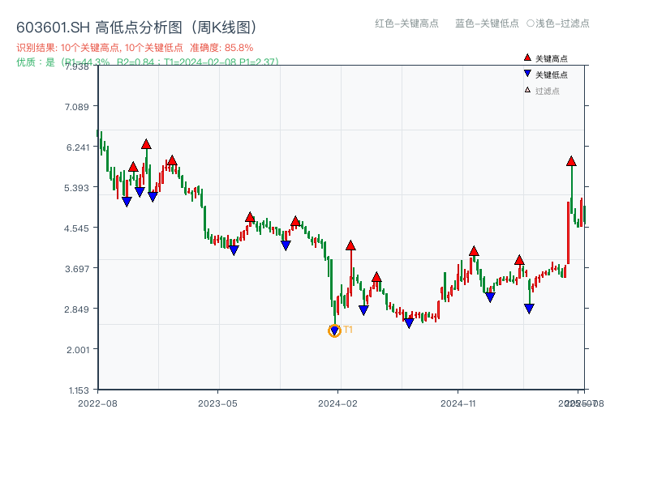The width and height of the screenshot is (649, 486).
Task: Click the red high-point marker just right of 2024-02
Action: tap(350, 245)
